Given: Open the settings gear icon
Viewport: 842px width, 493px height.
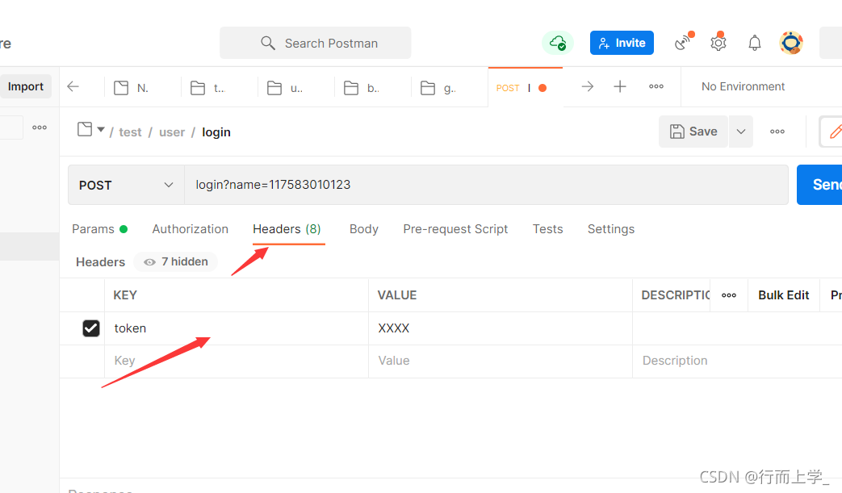Looking at the screenshot, I should pos(718,42).
